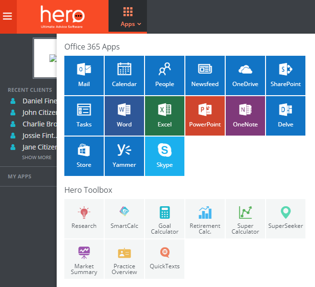Image resolution: width=315 pixels, height=287 pixels.
Task: Open the People app tile
Action: 165,75
